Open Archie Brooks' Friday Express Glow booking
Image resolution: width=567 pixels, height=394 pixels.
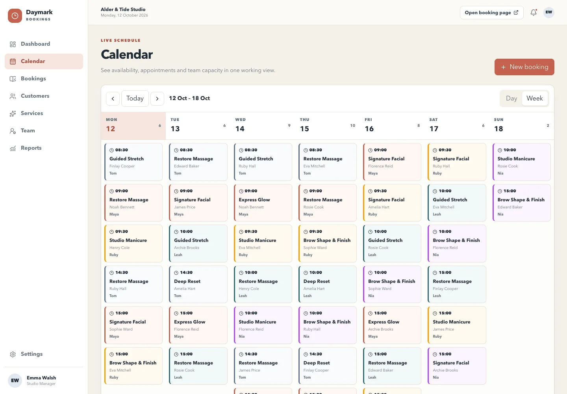pos(392,325)
